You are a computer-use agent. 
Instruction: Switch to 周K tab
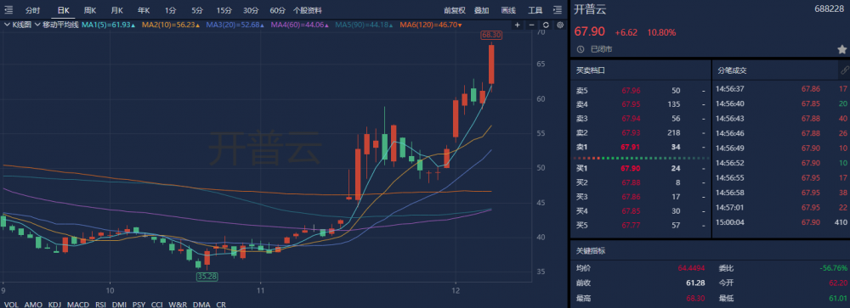tap(90, 10)
